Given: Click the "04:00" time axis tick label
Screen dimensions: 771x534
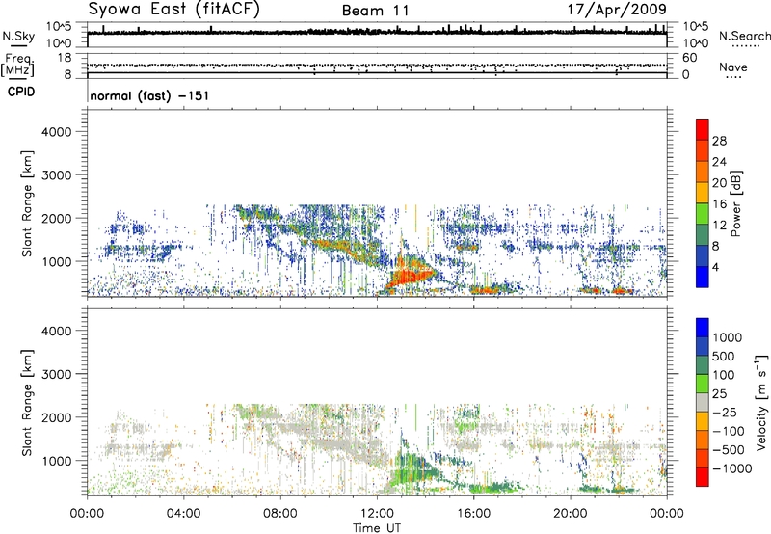Looking at the screenshot, I should tap(183, 514).
